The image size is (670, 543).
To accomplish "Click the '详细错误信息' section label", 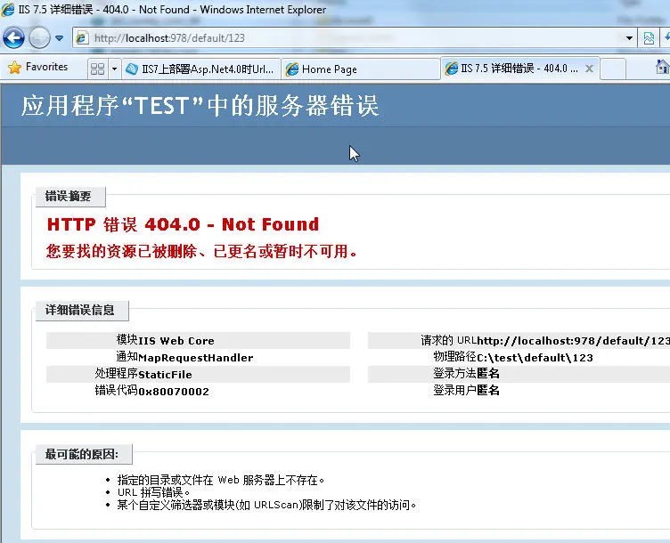I will [82, 311].
